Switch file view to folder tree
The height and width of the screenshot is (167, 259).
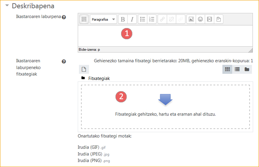click(x=247, y=69)
